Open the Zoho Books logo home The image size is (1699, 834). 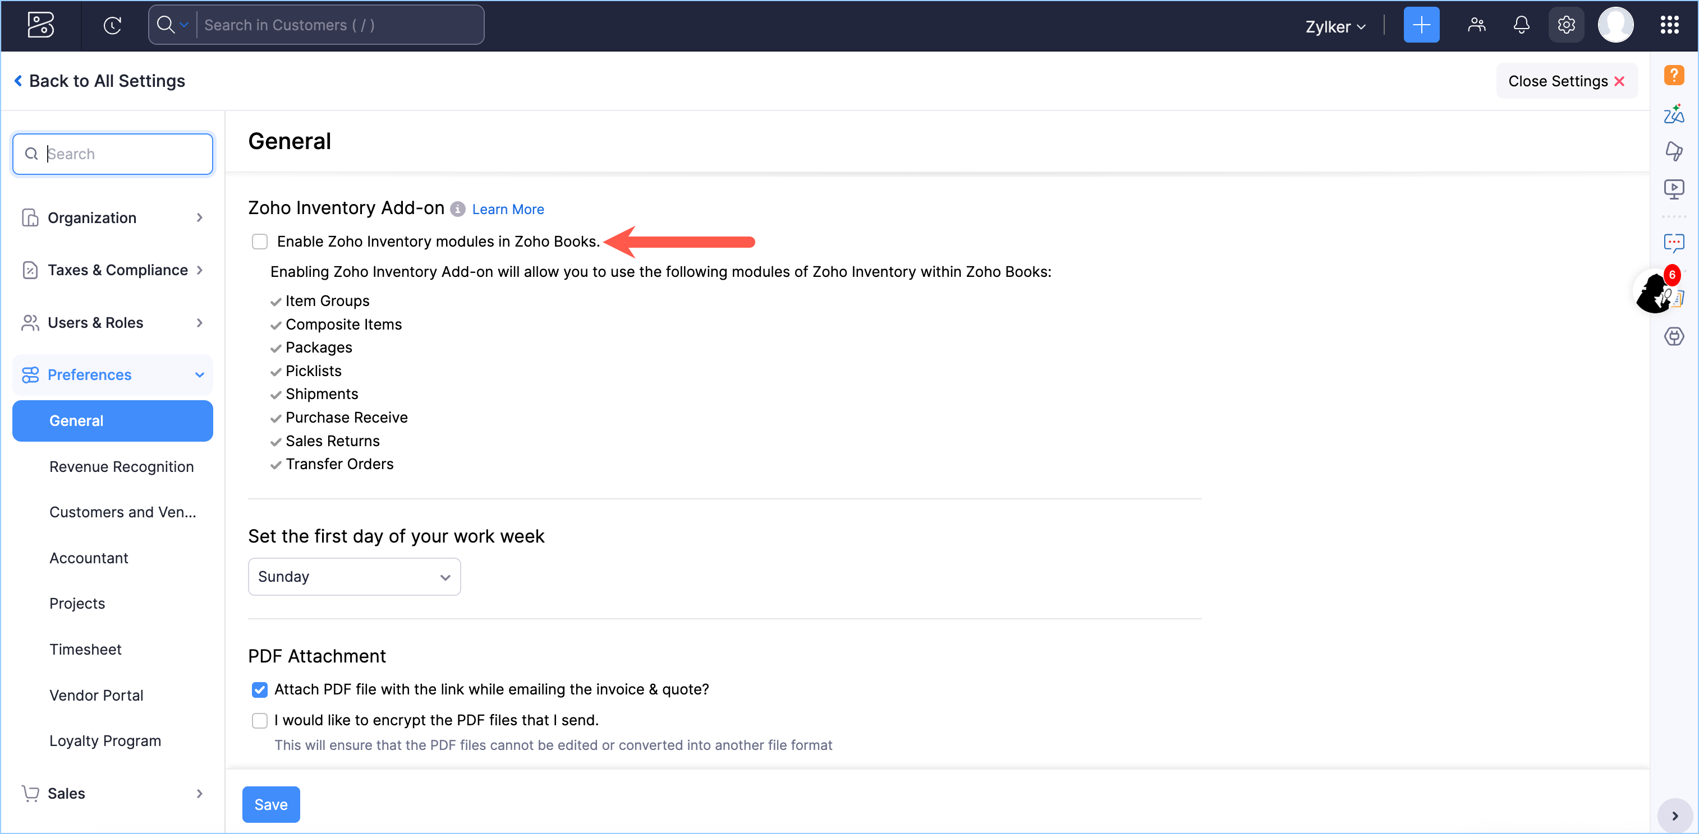[x=41, y=25]
